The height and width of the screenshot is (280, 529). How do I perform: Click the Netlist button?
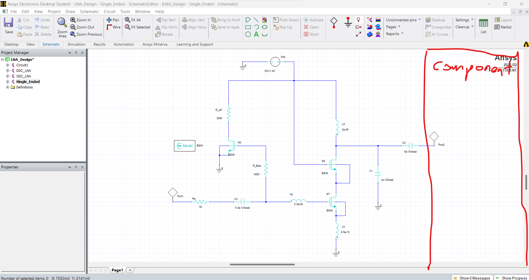(503, 27)
